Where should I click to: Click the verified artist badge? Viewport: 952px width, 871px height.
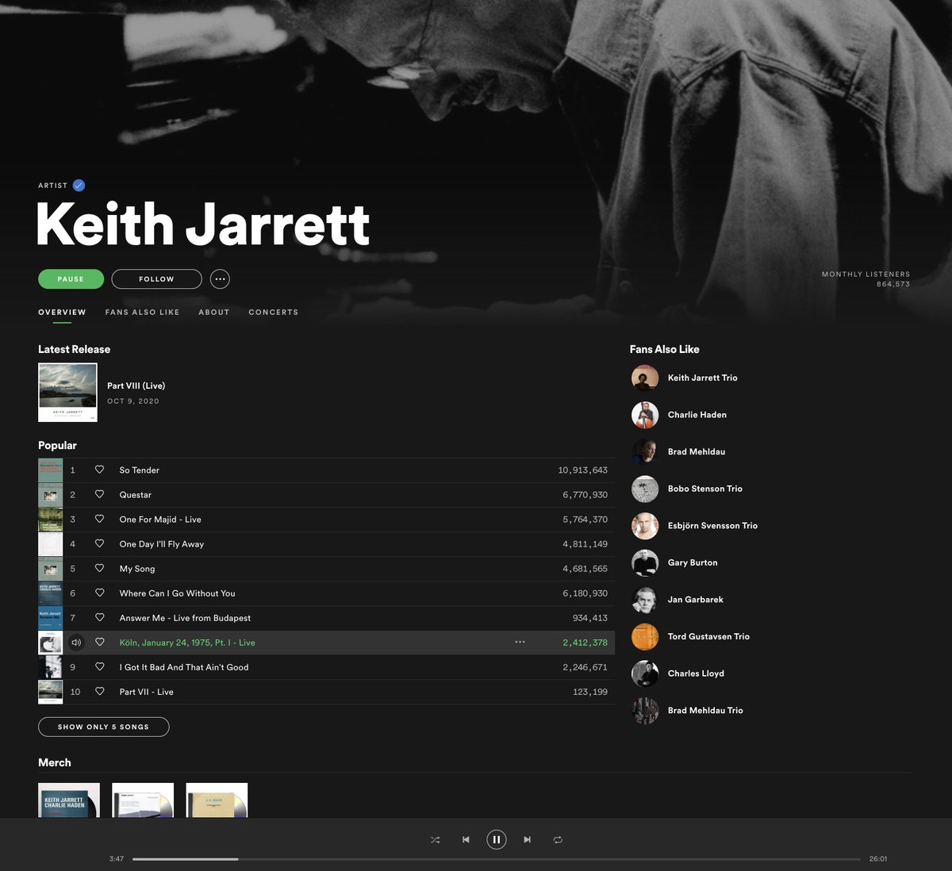79,186
